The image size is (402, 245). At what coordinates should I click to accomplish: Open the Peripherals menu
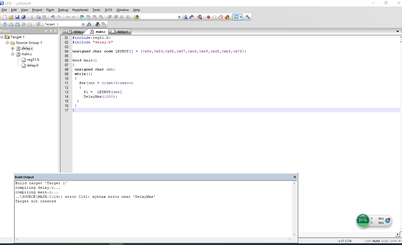point(80,10)
